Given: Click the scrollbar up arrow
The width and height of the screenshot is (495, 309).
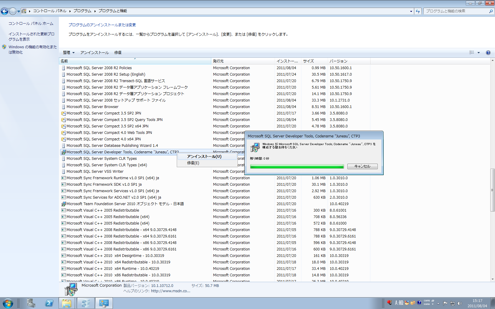Looking at the screenshot, I should click(492, 60).
